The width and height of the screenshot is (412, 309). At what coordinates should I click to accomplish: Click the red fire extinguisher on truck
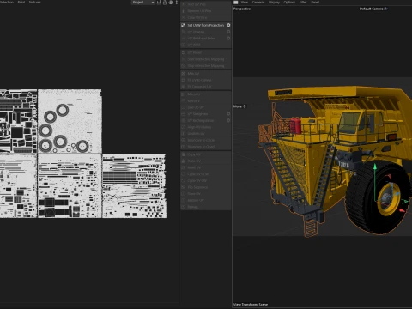point(295,125)
